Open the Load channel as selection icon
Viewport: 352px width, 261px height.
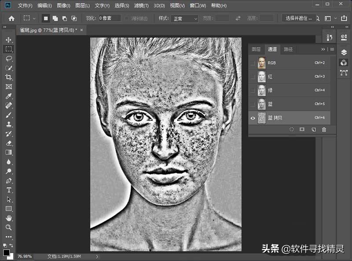coord(291,129)
